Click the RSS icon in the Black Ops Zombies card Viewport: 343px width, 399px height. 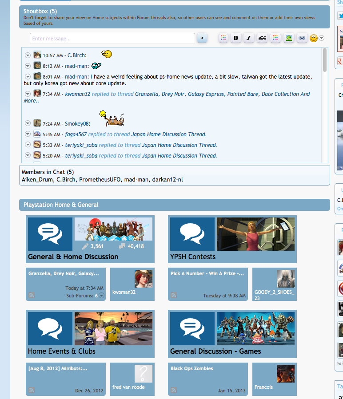pyautogui.click(x=174, y=390)
